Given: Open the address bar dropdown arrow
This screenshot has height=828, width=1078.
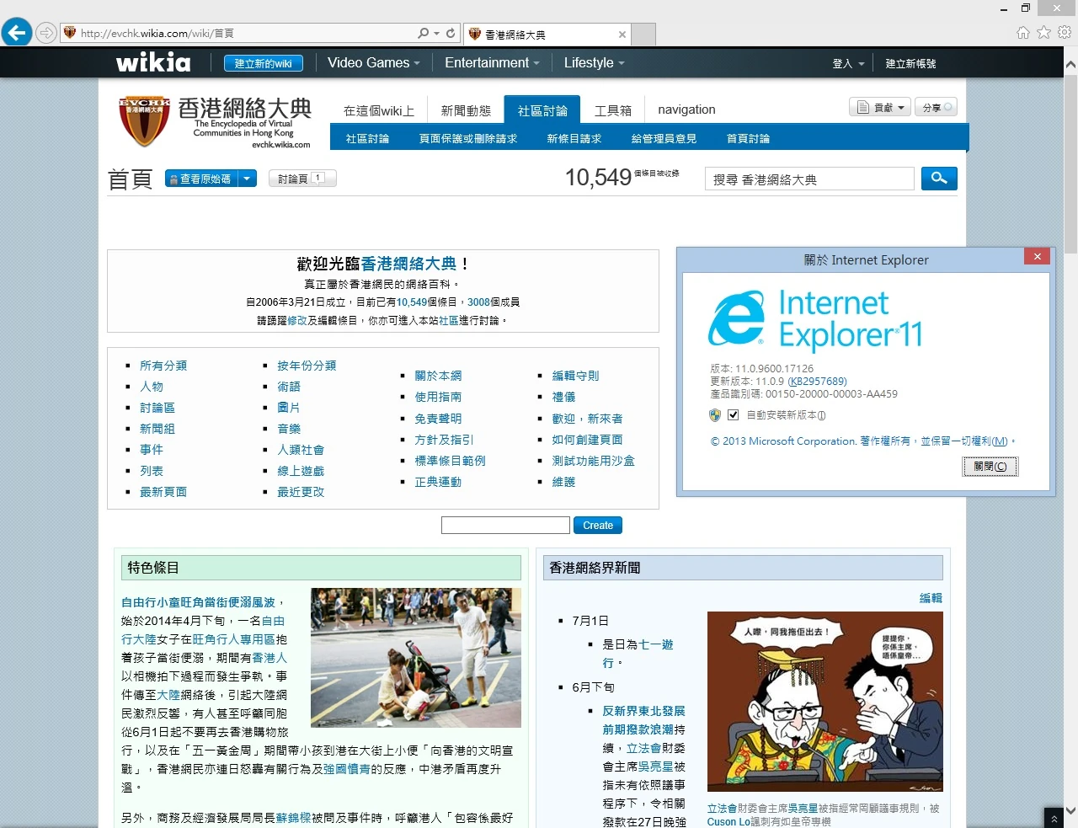Looking at the screenshot, I should pos(436,34).
